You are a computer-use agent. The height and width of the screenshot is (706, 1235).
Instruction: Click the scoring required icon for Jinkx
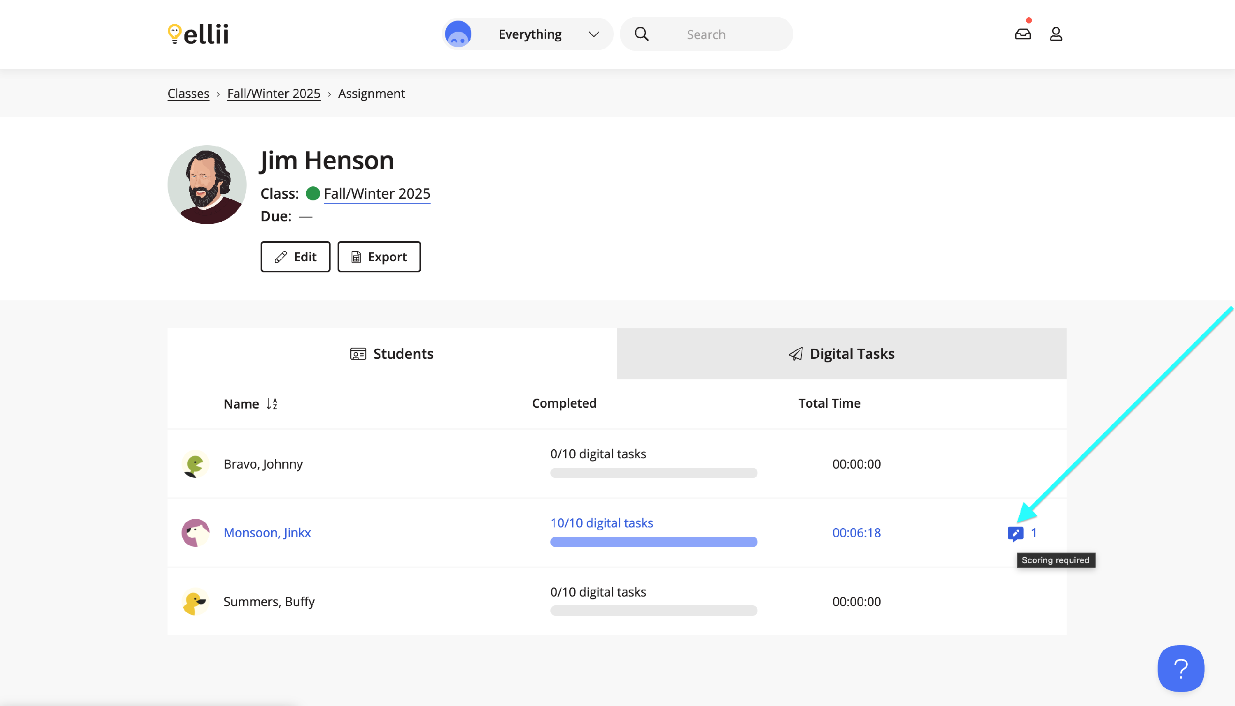(1015, 533)
